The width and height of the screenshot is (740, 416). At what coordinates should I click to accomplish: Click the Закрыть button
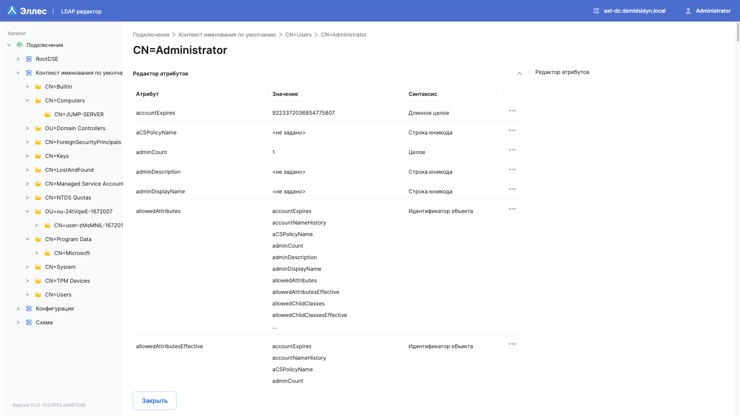(x=154, y=401)
